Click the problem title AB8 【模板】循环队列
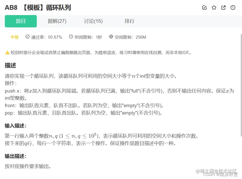242x179 pixels. pos(38,8)
